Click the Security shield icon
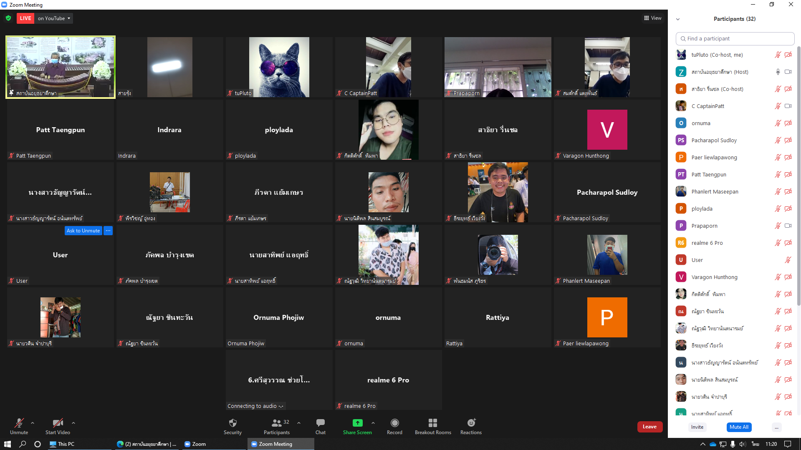 point(233,423)
